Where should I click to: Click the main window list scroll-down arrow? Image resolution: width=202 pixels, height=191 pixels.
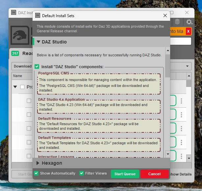(x=189, y=158)
